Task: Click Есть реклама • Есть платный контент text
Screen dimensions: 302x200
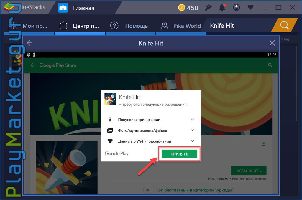Action: click(237, 179)
